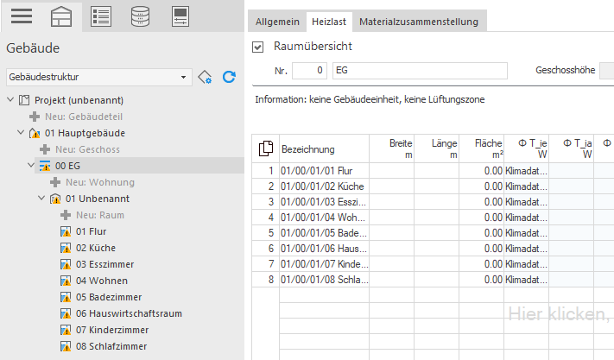This screenshot has height=360, width=614.
Task: Click the Breite cell in the Bade... row
Action: pos(391,233)
